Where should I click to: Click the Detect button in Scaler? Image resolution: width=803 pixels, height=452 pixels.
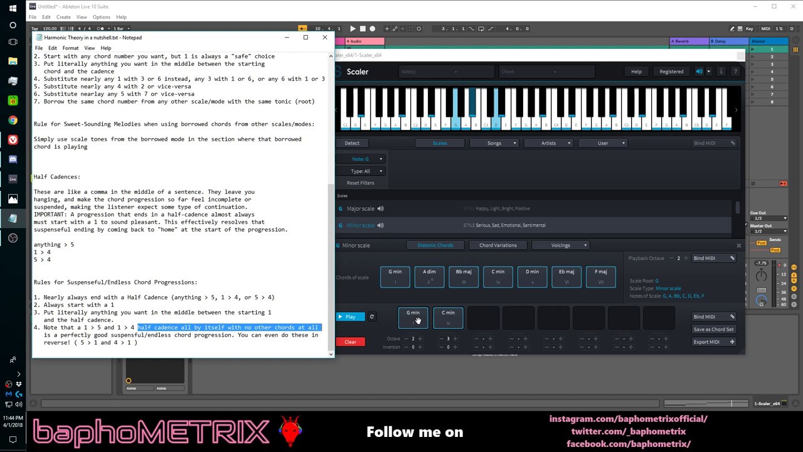coord(352,143)
